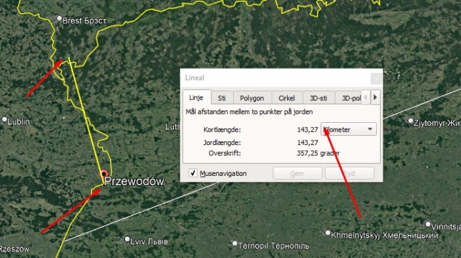Screen dimensions: 461x258
Task: Click the Khmelnytskyj city marker dot
Action: click(x=328, y=233)
